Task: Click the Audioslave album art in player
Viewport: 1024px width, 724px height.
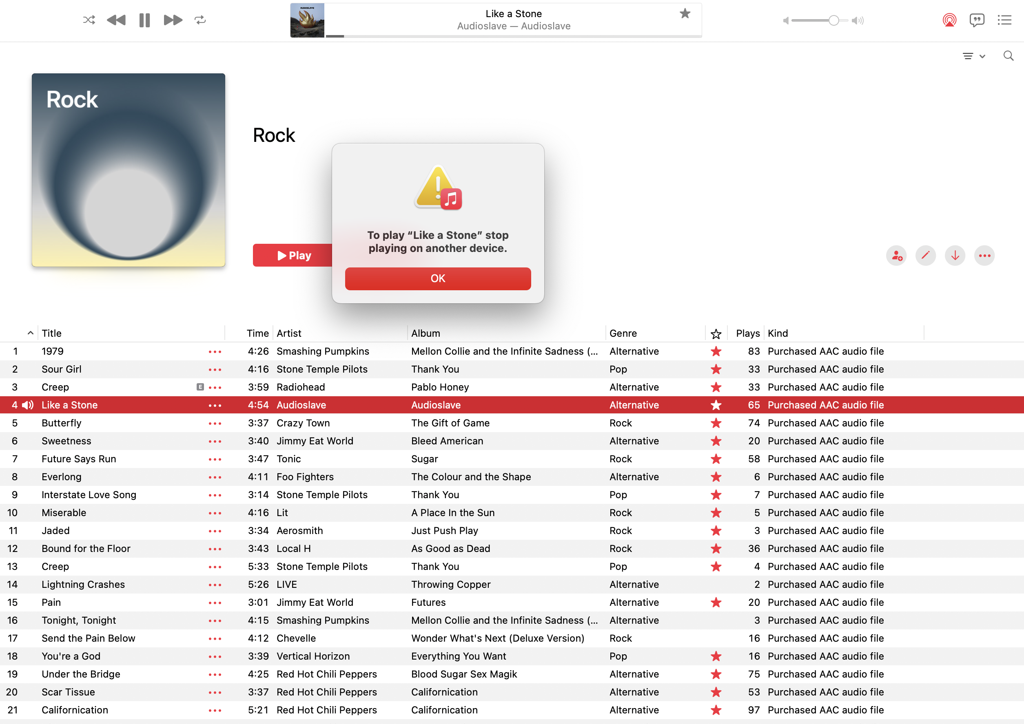Action: 307,20
